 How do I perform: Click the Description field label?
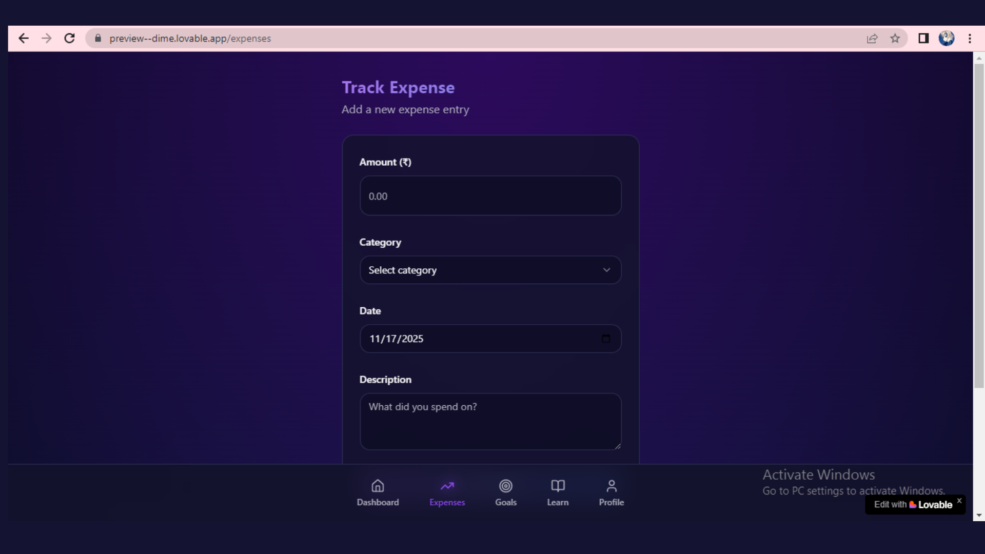tap(385, 380)
